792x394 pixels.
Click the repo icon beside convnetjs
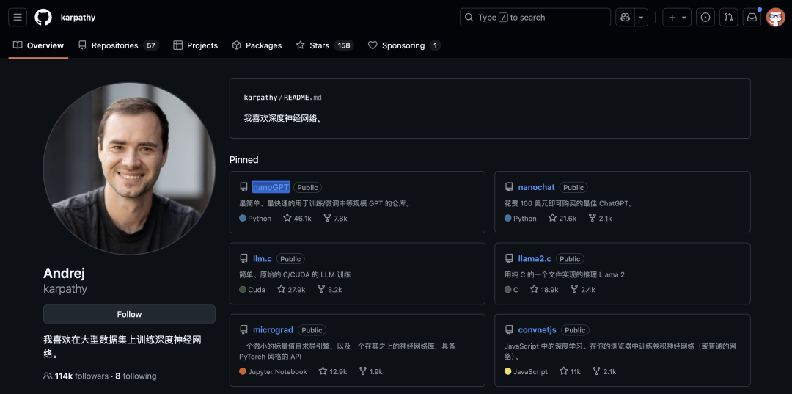click(509, 330)
